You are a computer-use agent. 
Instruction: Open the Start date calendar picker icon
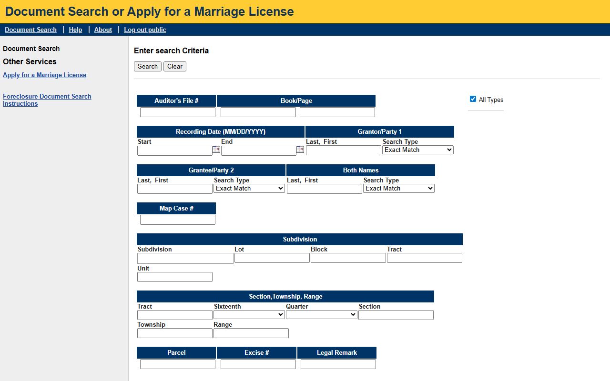click(x=216, y=149)
